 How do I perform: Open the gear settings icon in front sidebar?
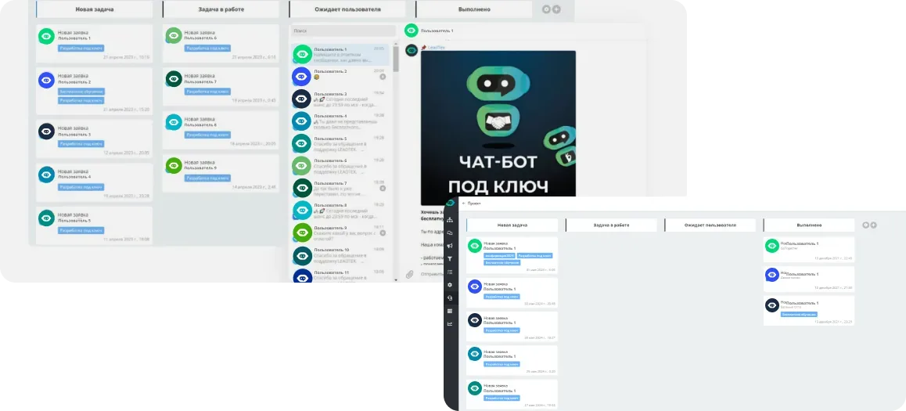tap(450, 285)
